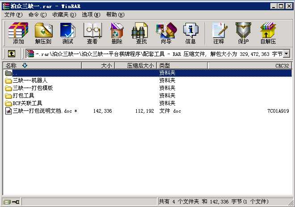
Task: Click the RAR archive icon in the path bar
Action: click(30, 54)
